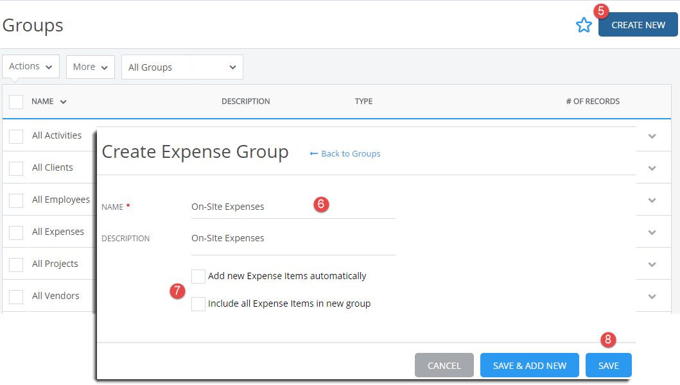Click the star favorite icon
Screen dimensions: 680x385
pos(584,24)
